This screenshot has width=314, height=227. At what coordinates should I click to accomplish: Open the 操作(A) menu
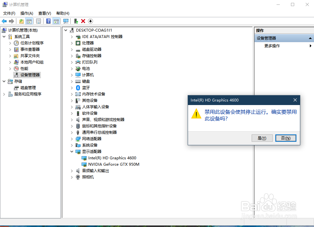tap(27, 13)
